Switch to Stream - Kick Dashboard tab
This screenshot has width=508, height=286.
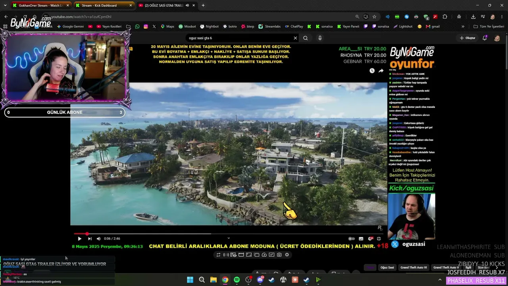click(104, 6)
